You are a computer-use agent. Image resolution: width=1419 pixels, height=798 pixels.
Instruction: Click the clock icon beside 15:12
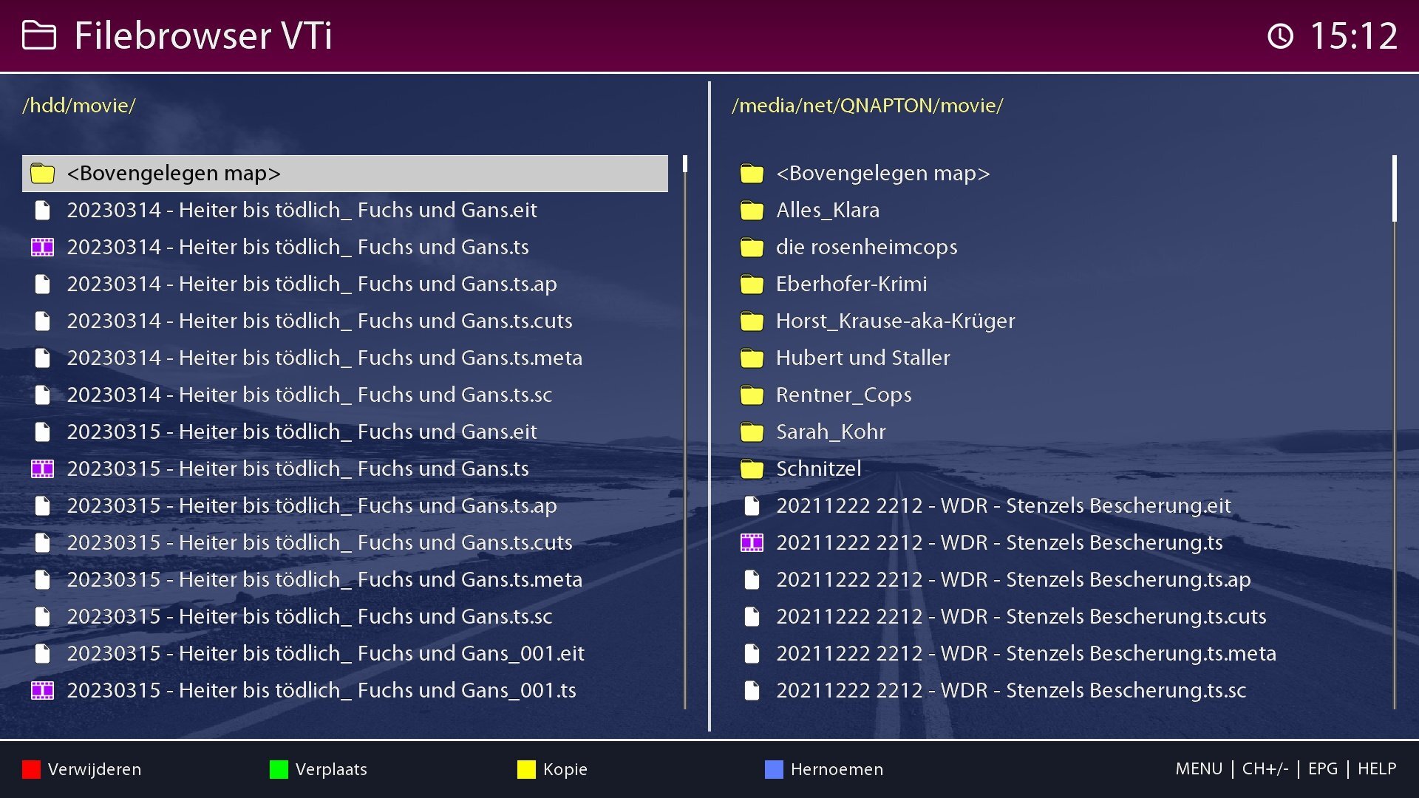pyautogui.click(x=1280, y=35)
